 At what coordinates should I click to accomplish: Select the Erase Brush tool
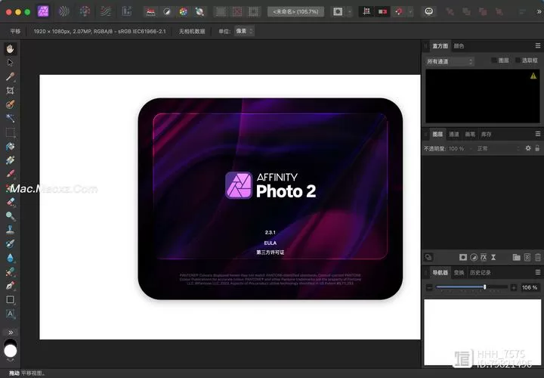(x=10, y=202)
